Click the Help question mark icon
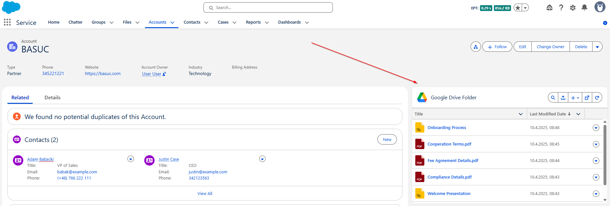This screenshot has height=206, width=610. tap(561, 8)
